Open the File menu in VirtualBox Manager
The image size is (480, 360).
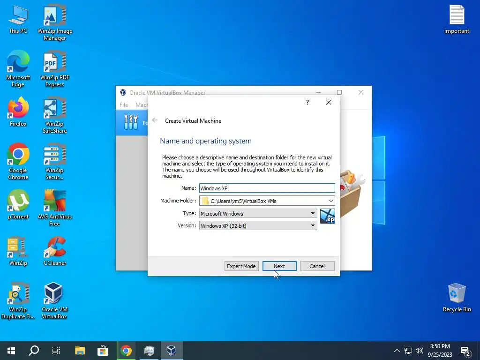124,105
